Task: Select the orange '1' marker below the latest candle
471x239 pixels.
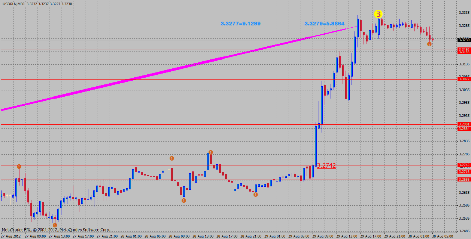Action: coord(429,44)
